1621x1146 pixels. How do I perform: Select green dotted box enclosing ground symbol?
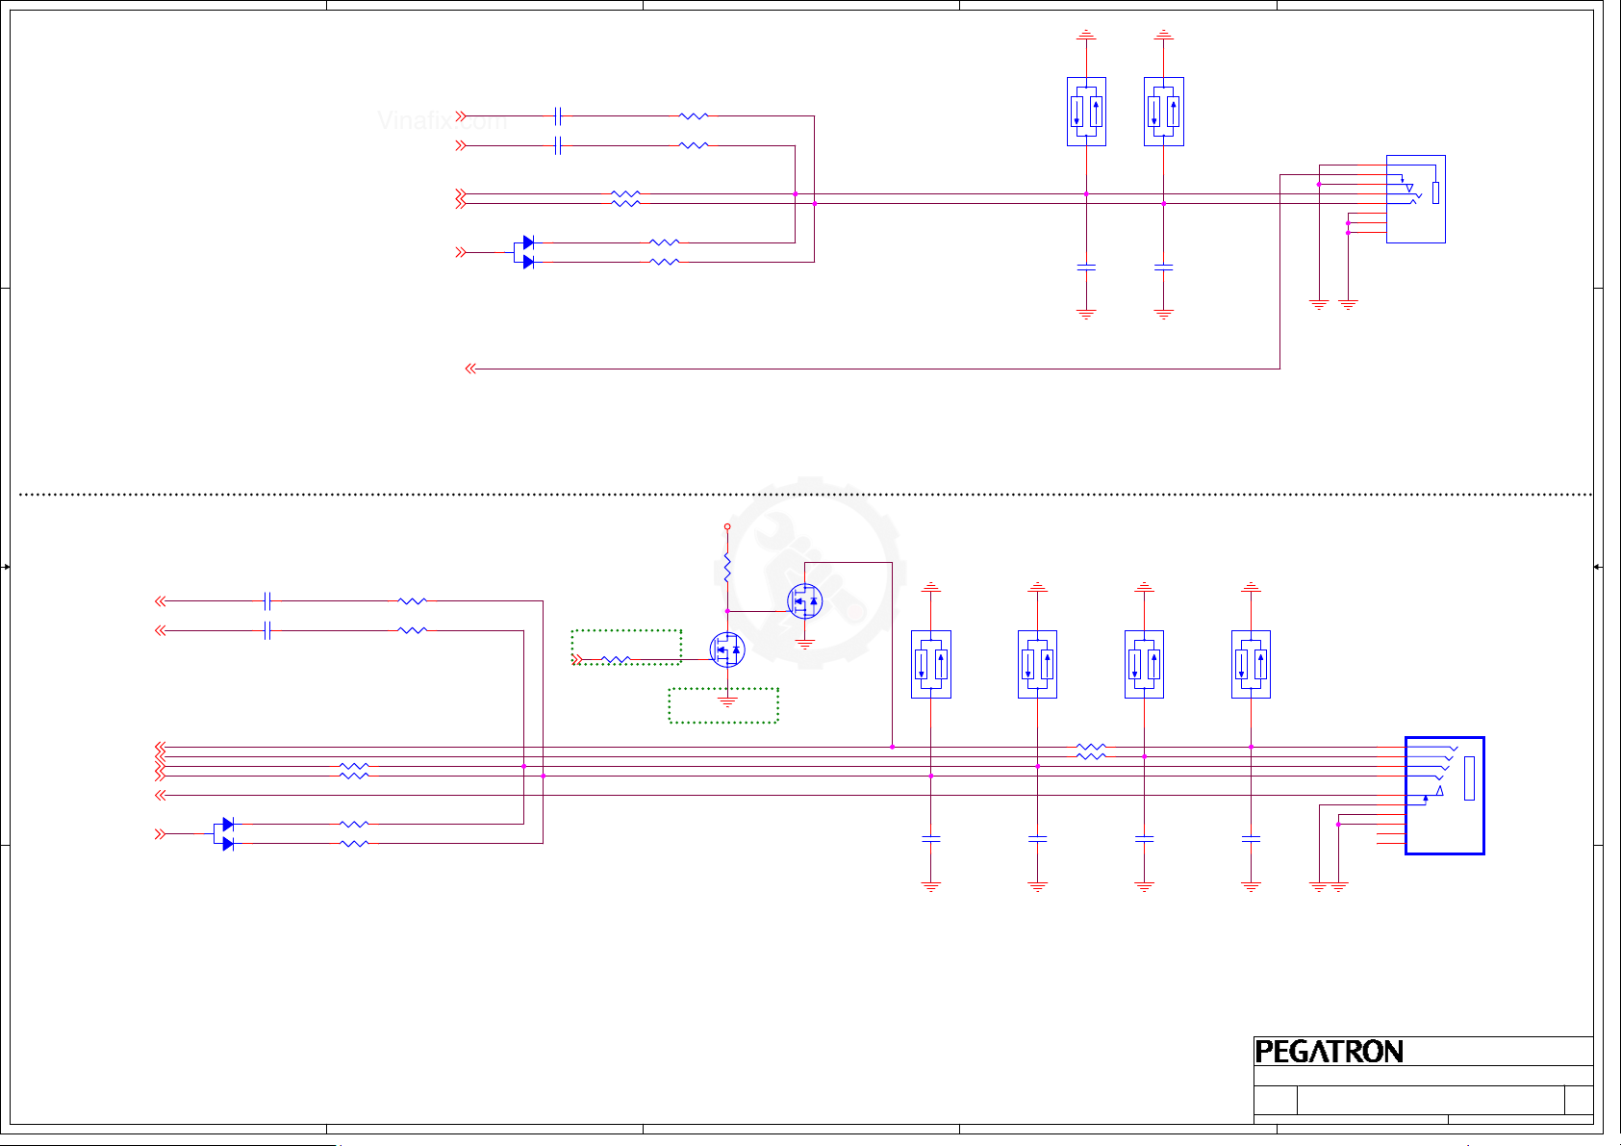click(x=723, y=705)
